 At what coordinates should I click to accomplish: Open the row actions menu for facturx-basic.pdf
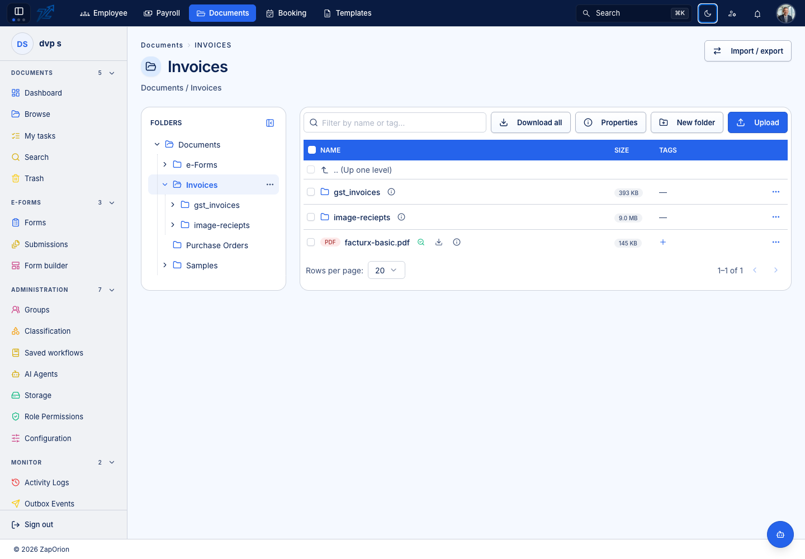776,242
